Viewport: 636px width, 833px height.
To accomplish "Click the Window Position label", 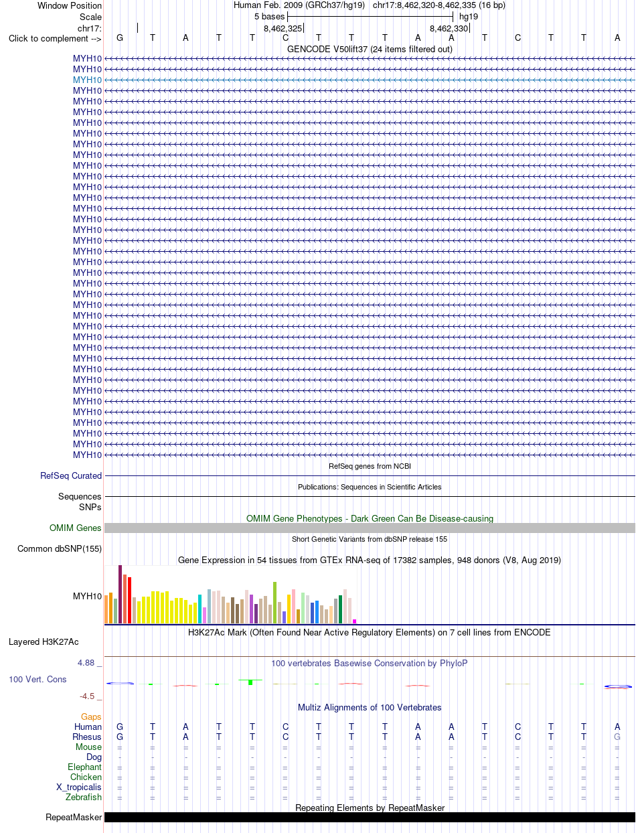I will click(x=70, y=5).
